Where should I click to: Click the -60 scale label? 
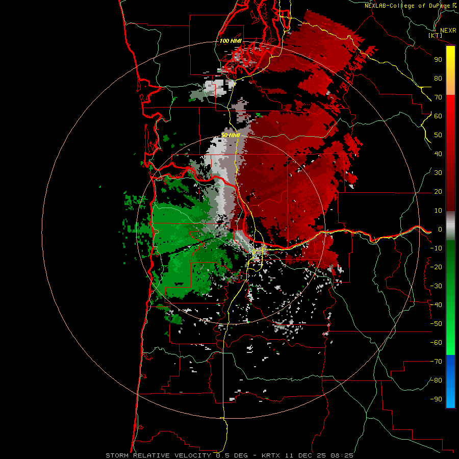coord(436,343)
